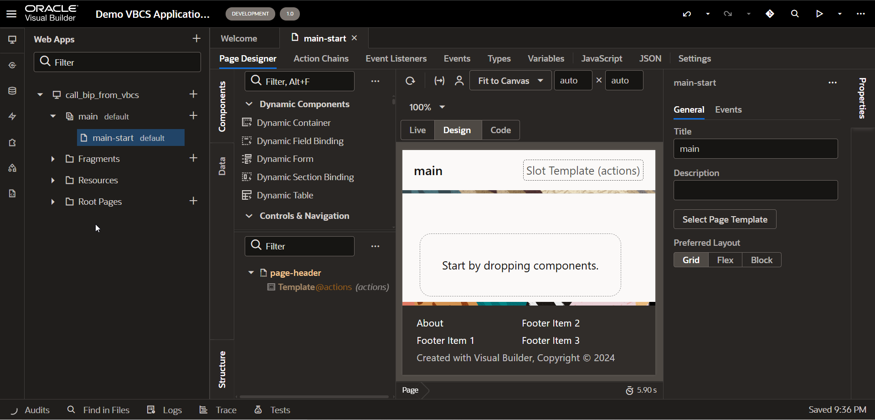
Task: Click the Undo arrow icon
Action: click(687, 14)
